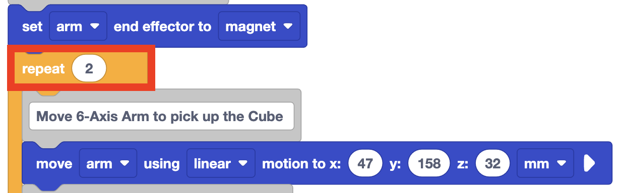Edit the z value 32 field
This screenshot has width=623, height=193.
(x=492, y=164)
